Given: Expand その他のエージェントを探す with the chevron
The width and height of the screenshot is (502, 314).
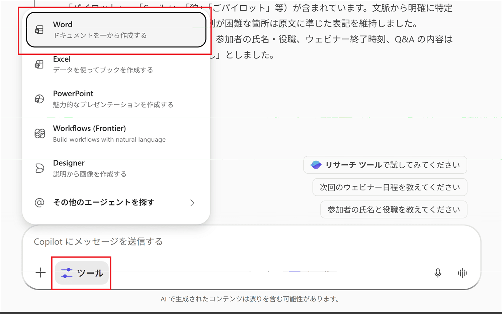Looking at the screenshot, I should click(192, 202).
